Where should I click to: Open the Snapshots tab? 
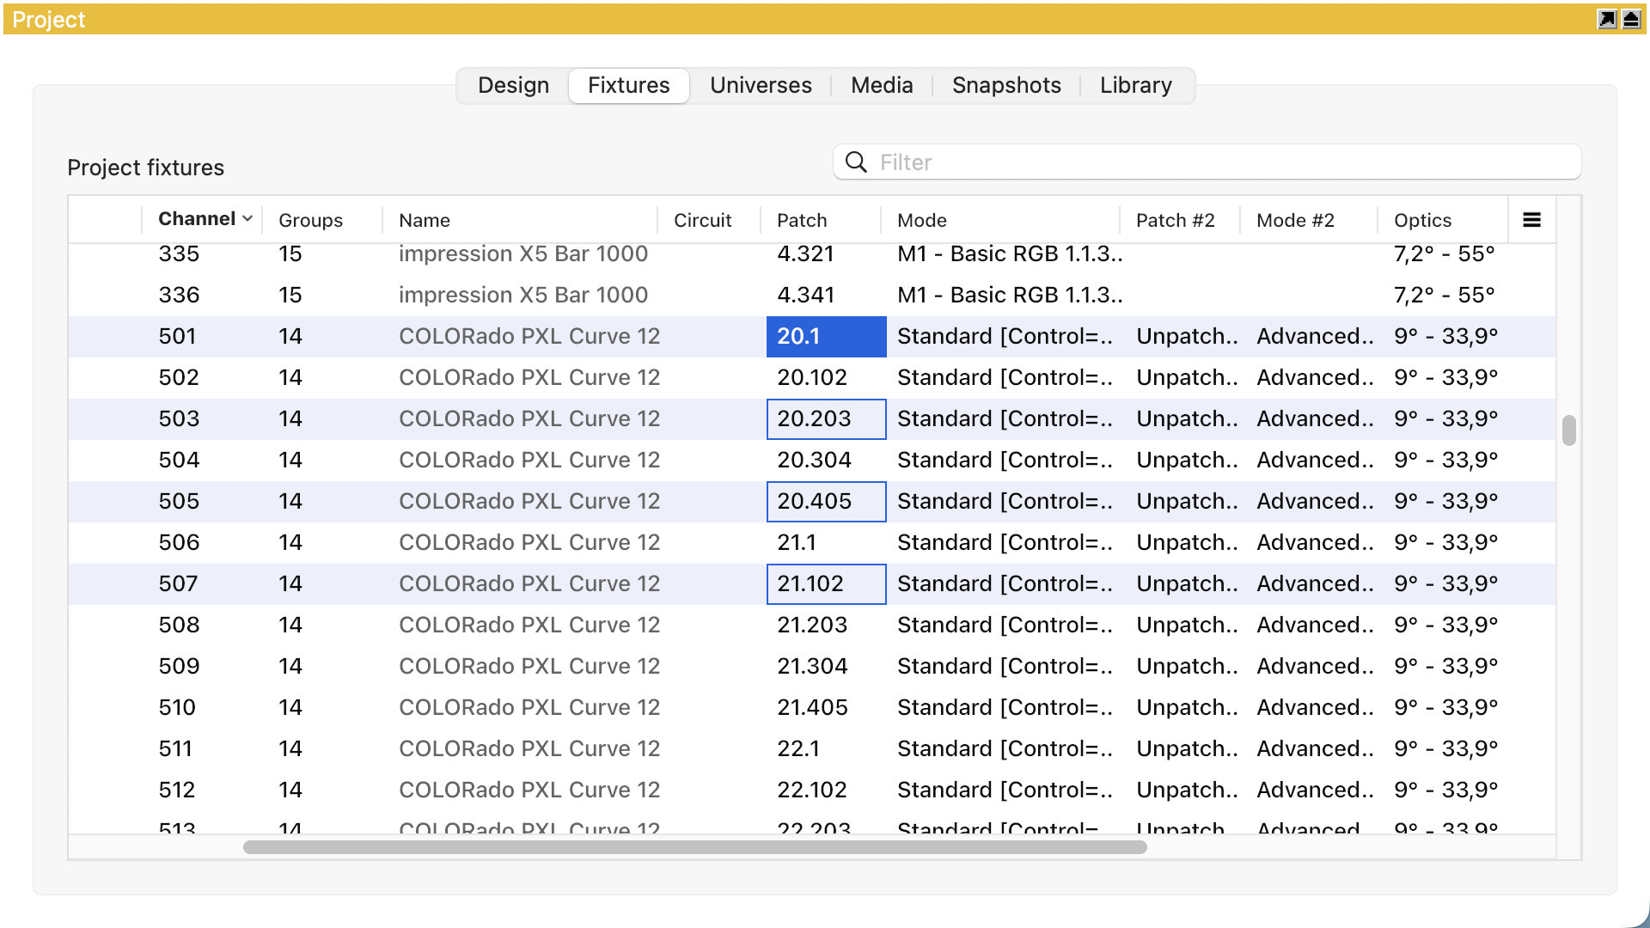(1006, 85)
